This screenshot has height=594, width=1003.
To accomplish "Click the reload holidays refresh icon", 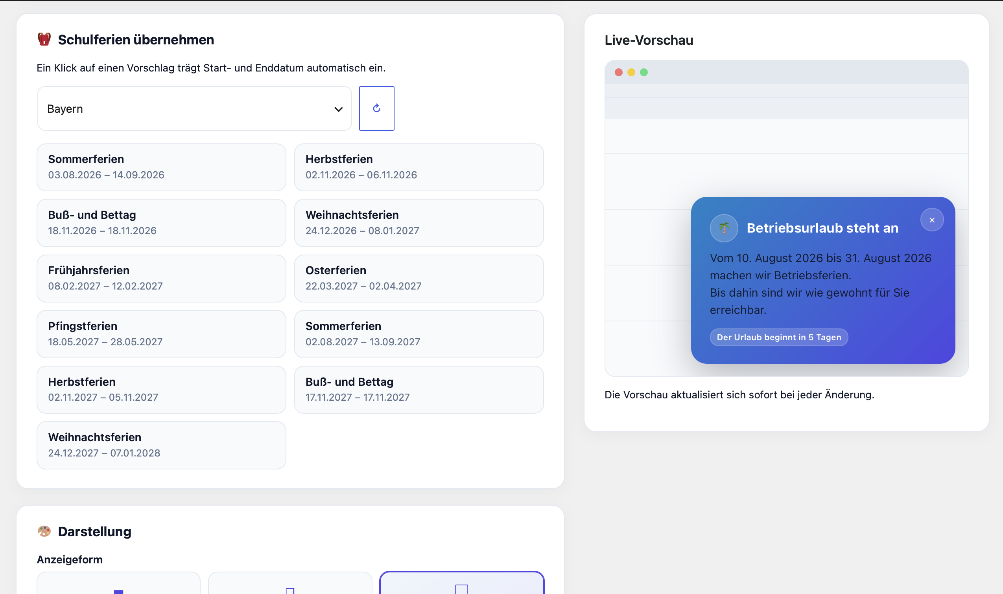I will click(x=376, y=108).
